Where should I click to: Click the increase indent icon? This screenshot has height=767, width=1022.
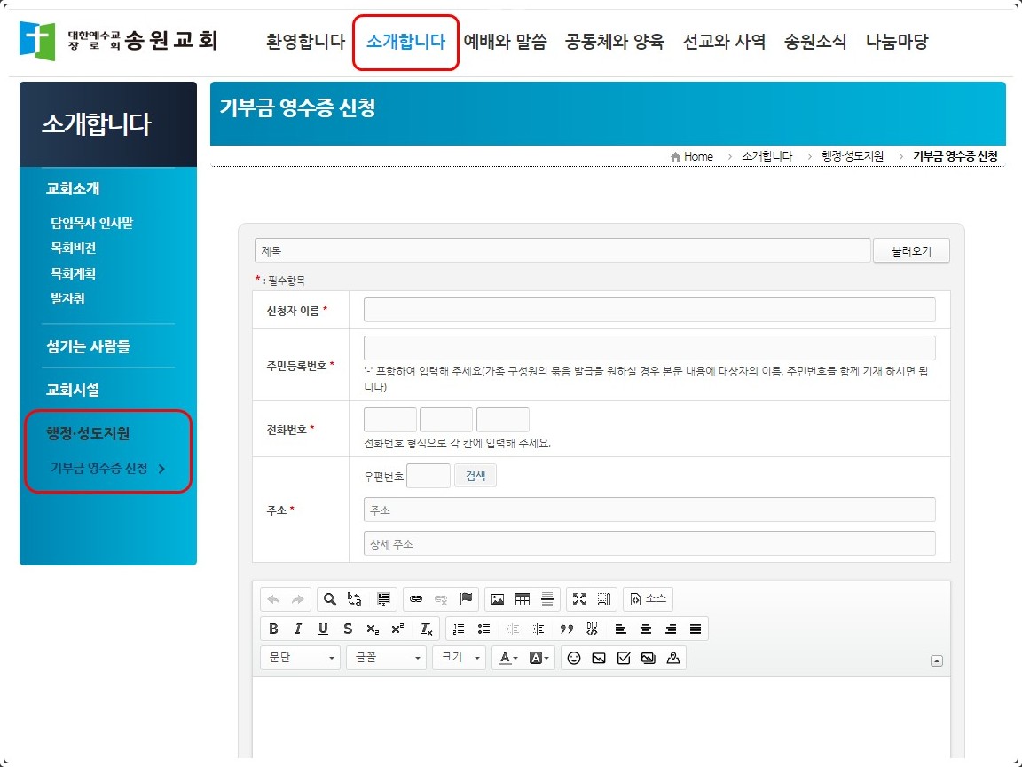click(x=538, y=629)
